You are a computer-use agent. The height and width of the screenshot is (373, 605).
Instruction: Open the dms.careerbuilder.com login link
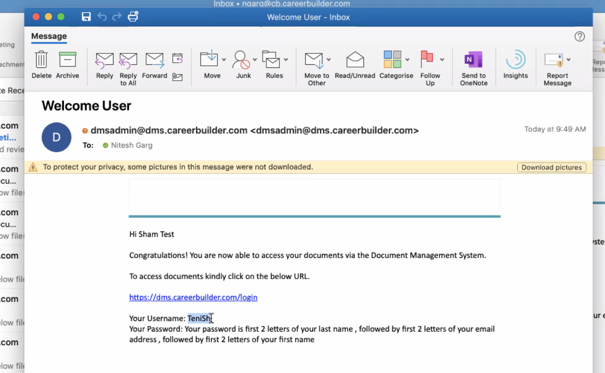click(193, 298)
